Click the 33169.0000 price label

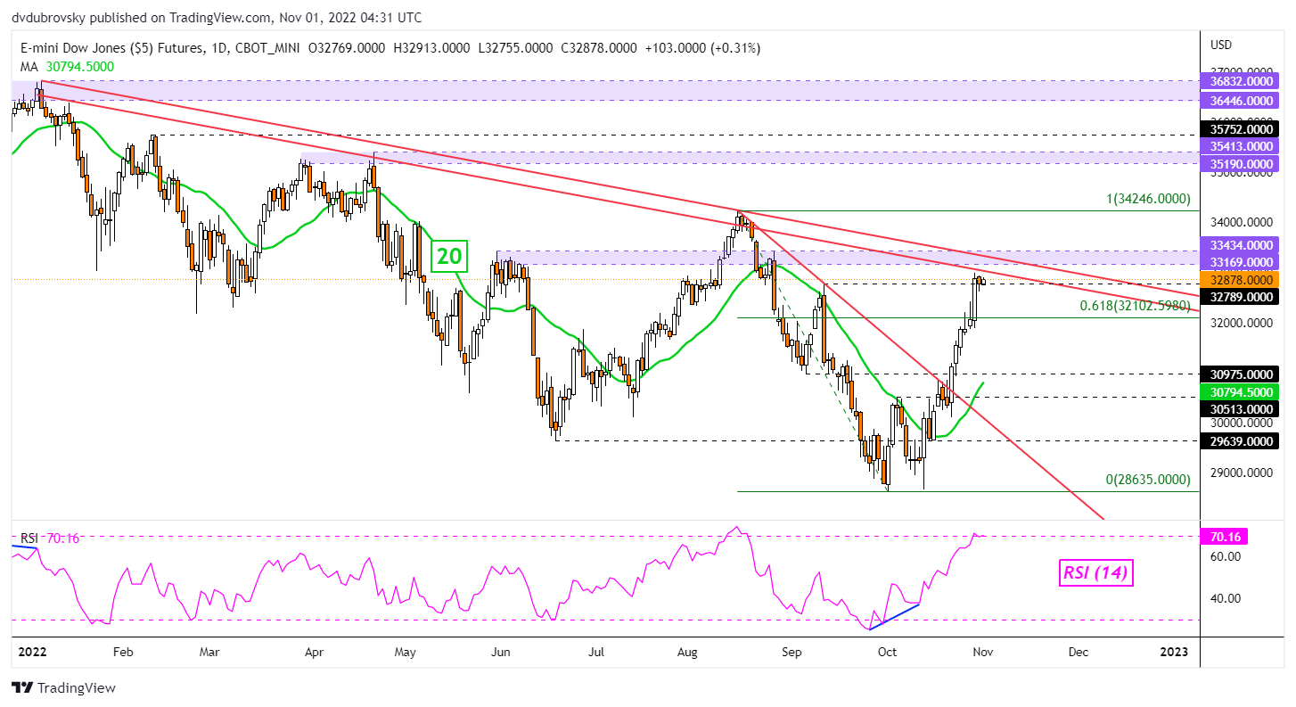(1241, 262)
